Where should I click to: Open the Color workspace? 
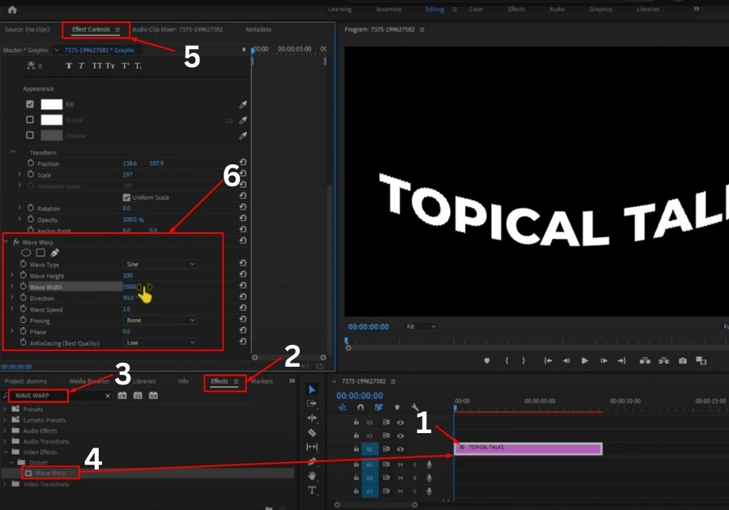tap(475, 9)
